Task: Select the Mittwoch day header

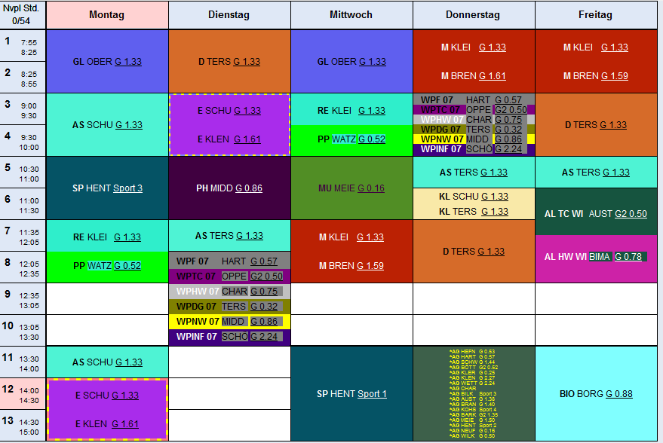Action: [351, 15]
